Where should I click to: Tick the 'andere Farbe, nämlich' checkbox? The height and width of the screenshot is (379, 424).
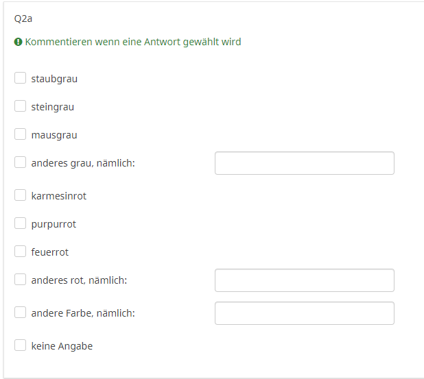pyautogui.click(x=21, y=313)
